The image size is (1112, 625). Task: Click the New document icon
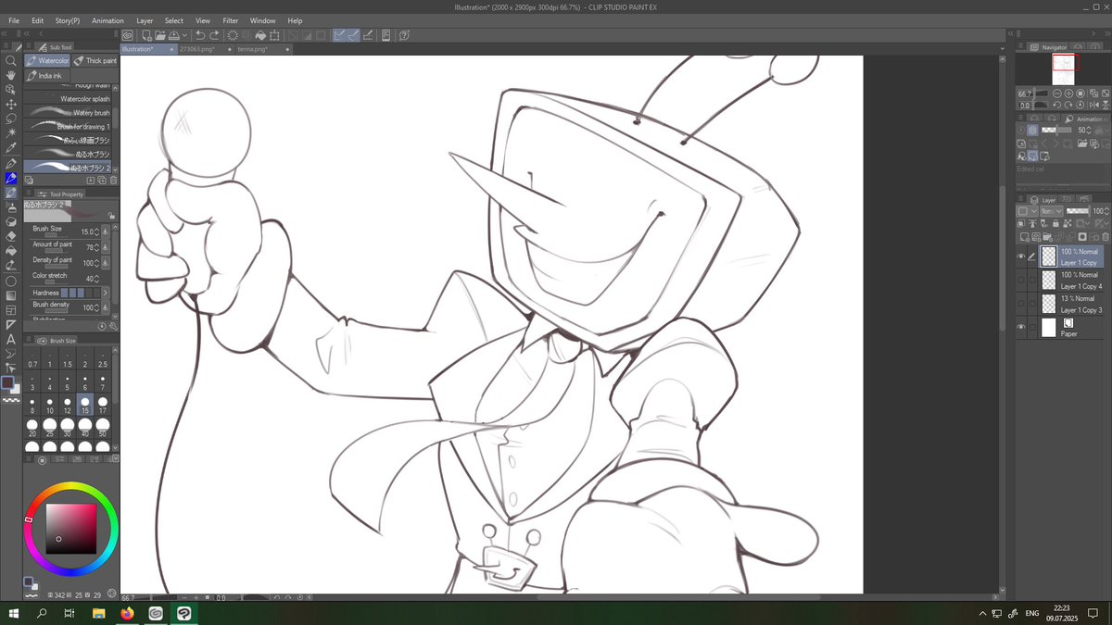[x=145, y=35]
